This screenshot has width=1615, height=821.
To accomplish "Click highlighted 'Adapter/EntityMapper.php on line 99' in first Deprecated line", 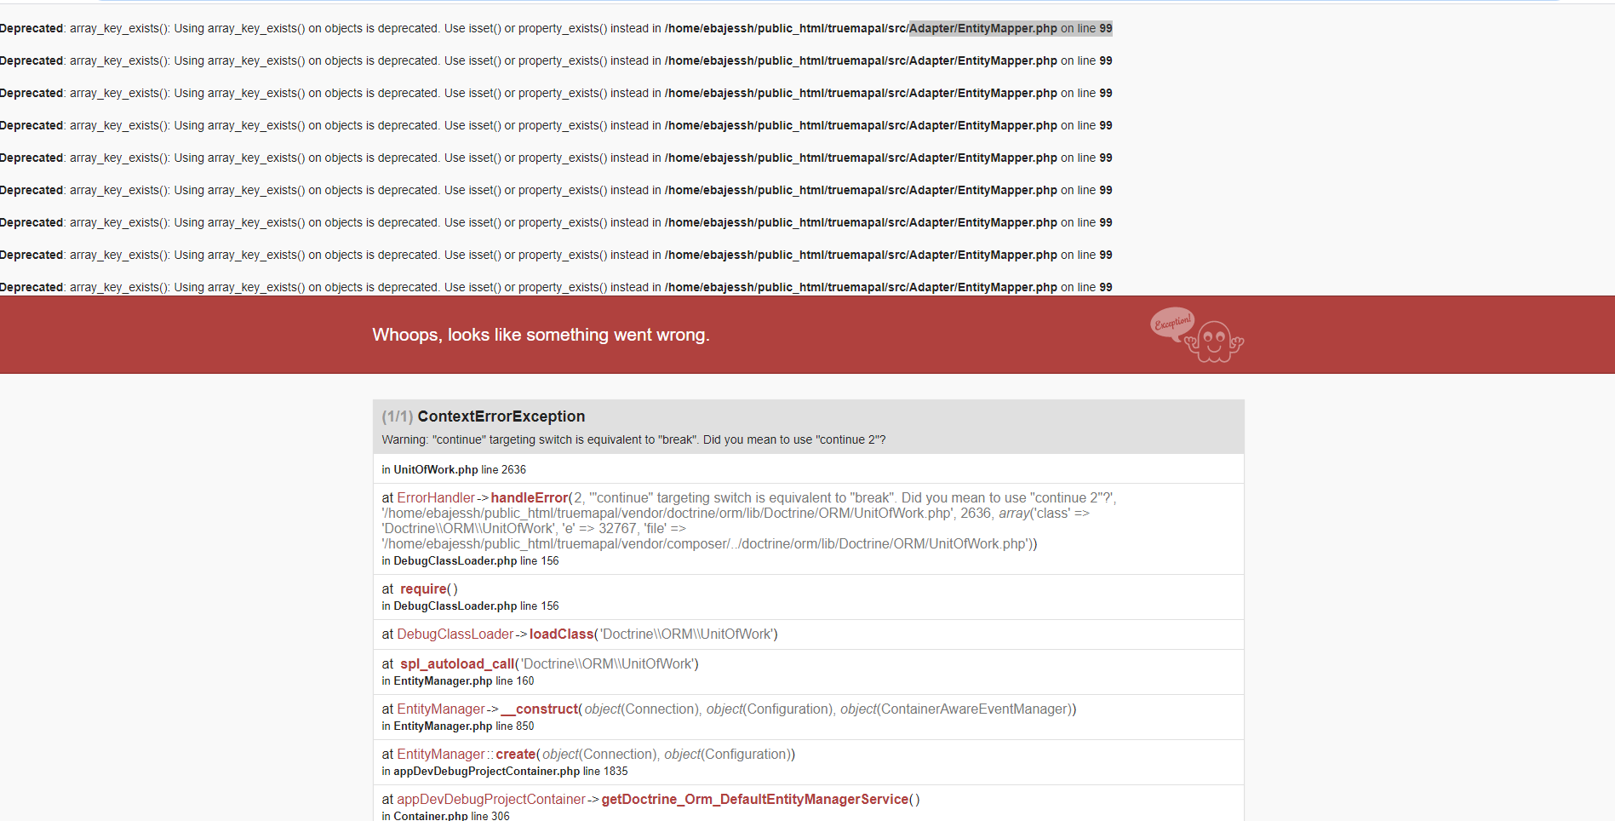I will point(1011,29).
